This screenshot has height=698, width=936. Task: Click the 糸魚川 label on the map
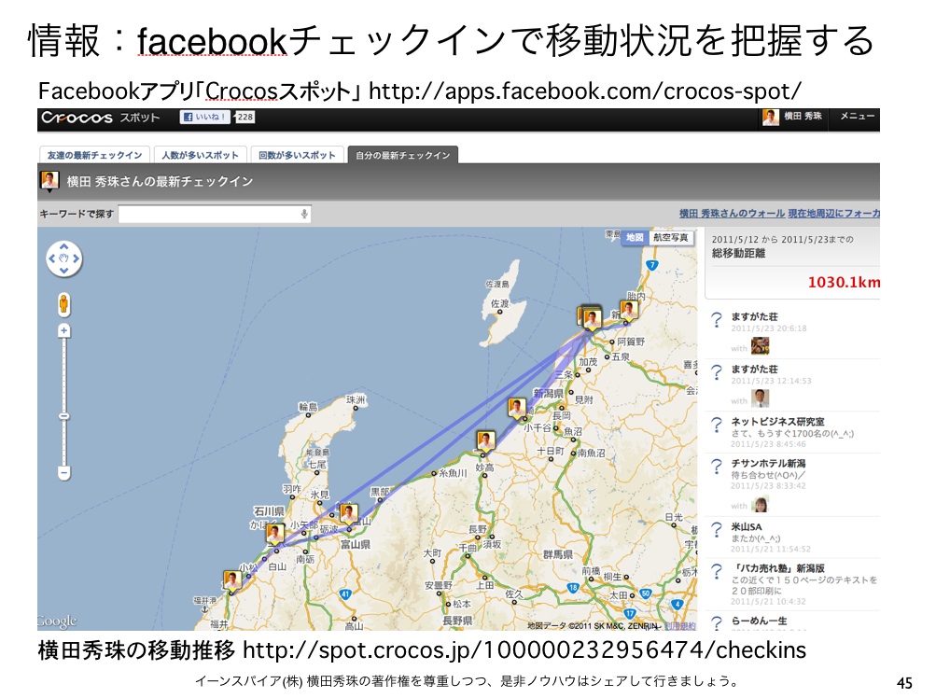[x=454, y=473]
